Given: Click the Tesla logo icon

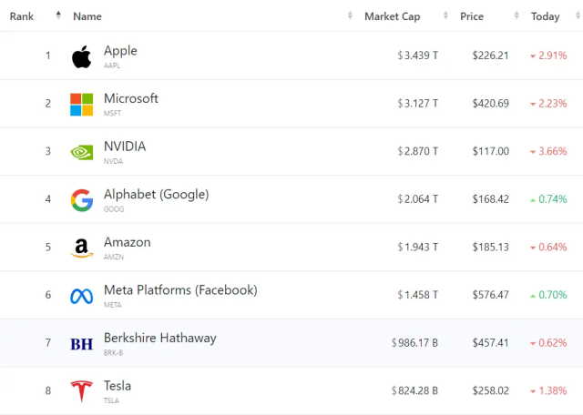Looking at the screenshot, I should tap(82, 391).
